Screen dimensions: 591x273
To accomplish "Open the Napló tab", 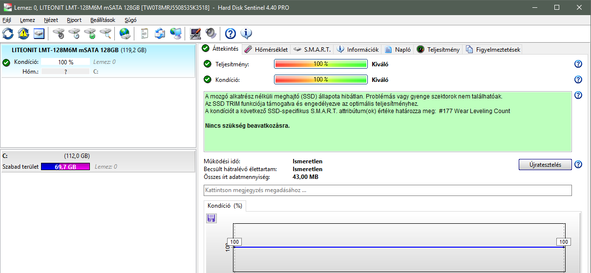I will pyautogui.click(x=398, y=49).
